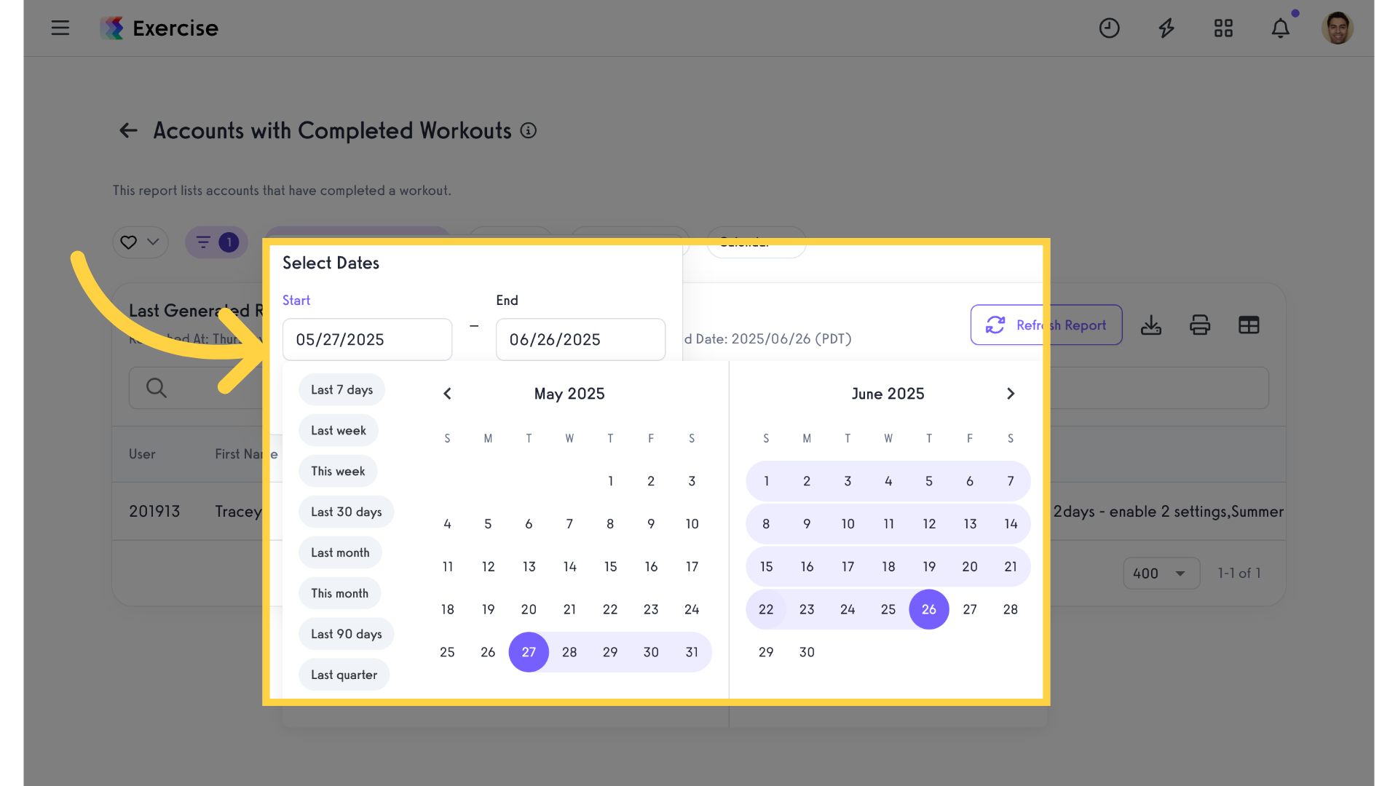Choose the Last month preset
The image size is (1398, 786).
pyautogui.click(x=340, y=553)
